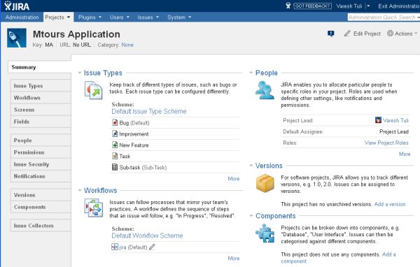Viewport: 420px width, 267px height.
Task: Click the gear icon beside Actions
Action: pyautogui.click(x=391, y=34)
